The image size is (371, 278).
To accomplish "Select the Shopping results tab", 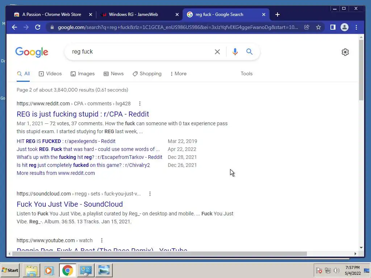I will (x=147, y=74).
